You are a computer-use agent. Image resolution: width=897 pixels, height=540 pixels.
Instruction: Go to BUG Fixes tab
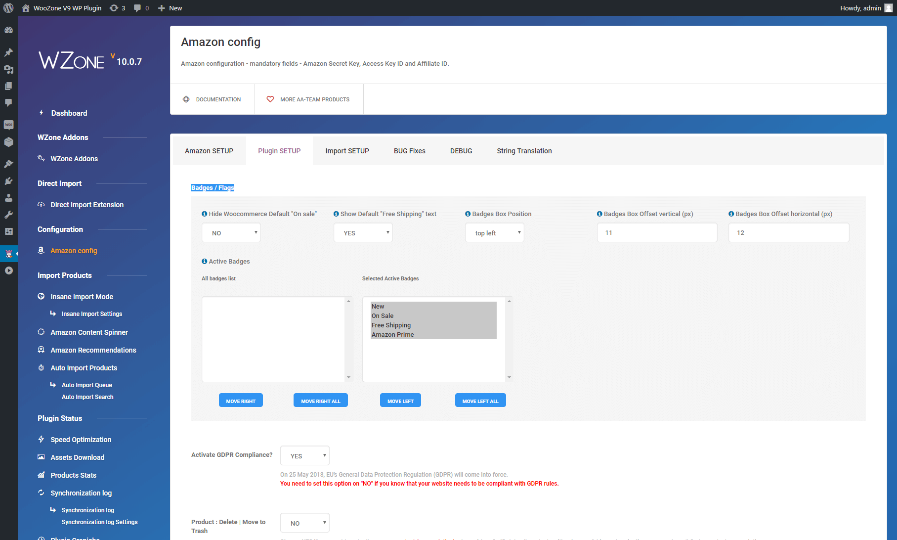(410, 151)
